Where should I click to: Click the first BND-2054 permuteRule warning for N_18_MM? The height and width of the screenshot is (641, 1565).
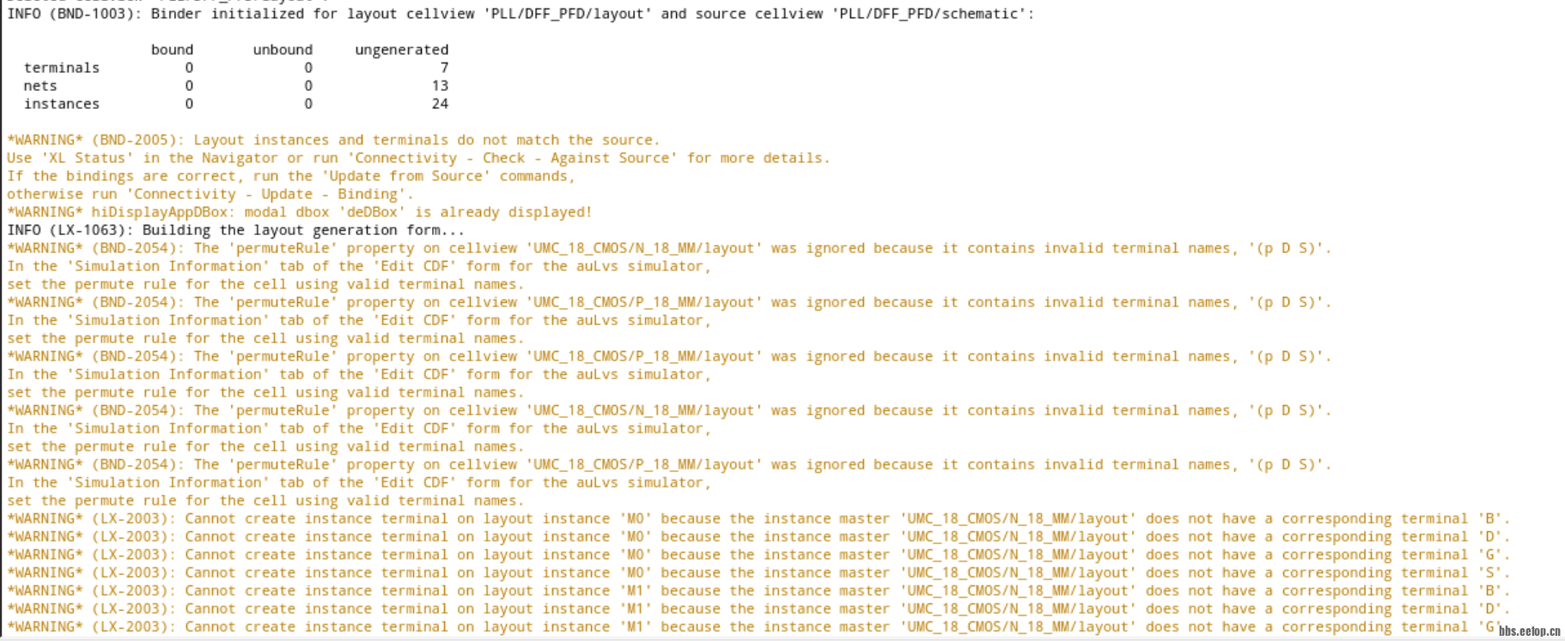point(669,248)
